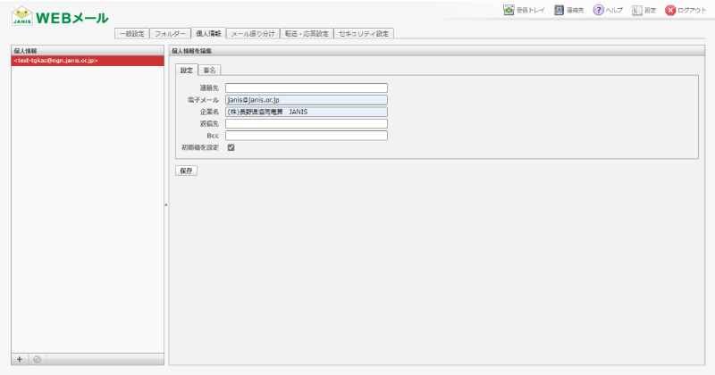
Task: Open the 転送・応答設定 tab
Action: pos(307,34)
